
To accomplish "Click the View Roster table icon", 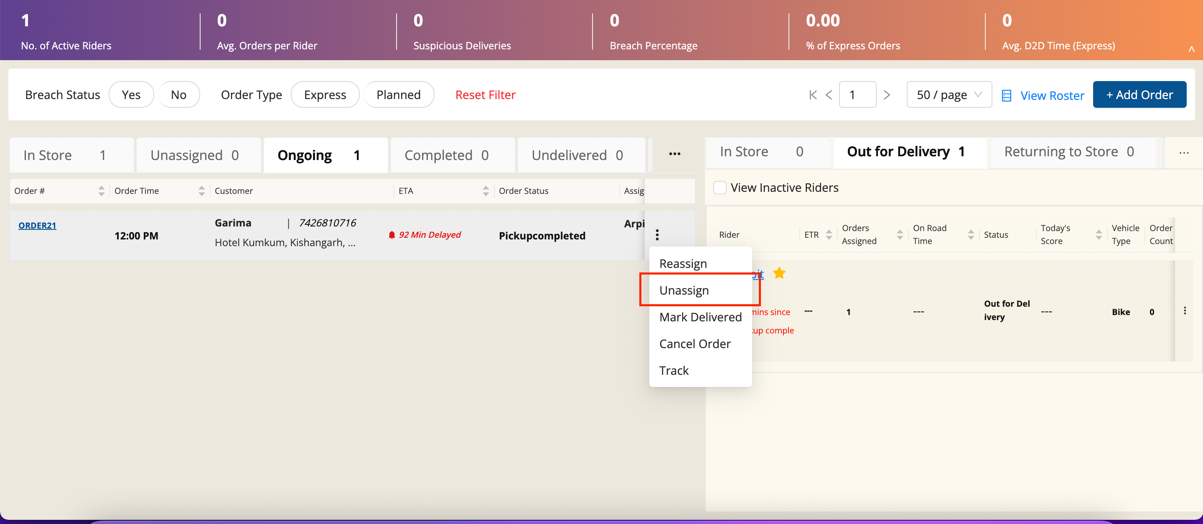I will click(x=1006, y=96).
